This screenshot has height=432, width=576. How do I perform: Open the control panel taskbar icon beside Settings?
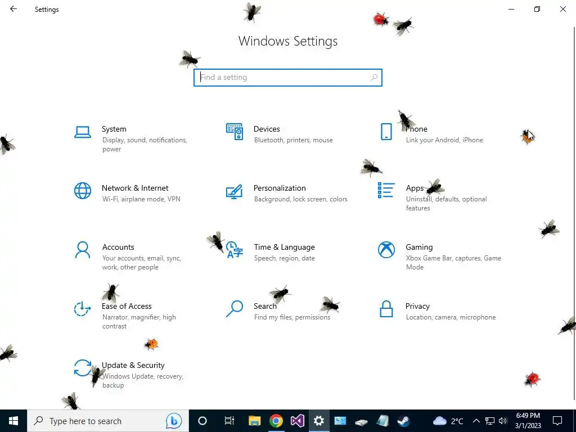(340, 421)
